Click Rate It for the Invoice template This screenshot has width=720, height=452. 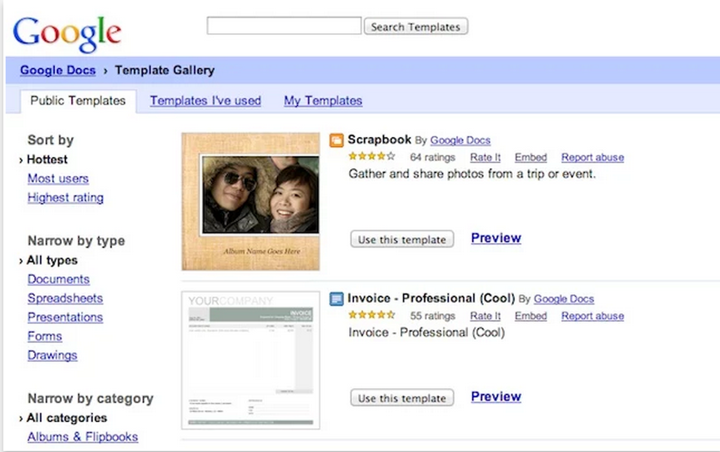pos(486,316)
